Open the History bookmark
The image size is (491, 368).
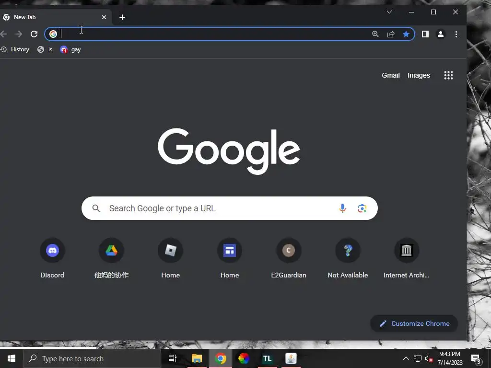[x=15, y=49]
